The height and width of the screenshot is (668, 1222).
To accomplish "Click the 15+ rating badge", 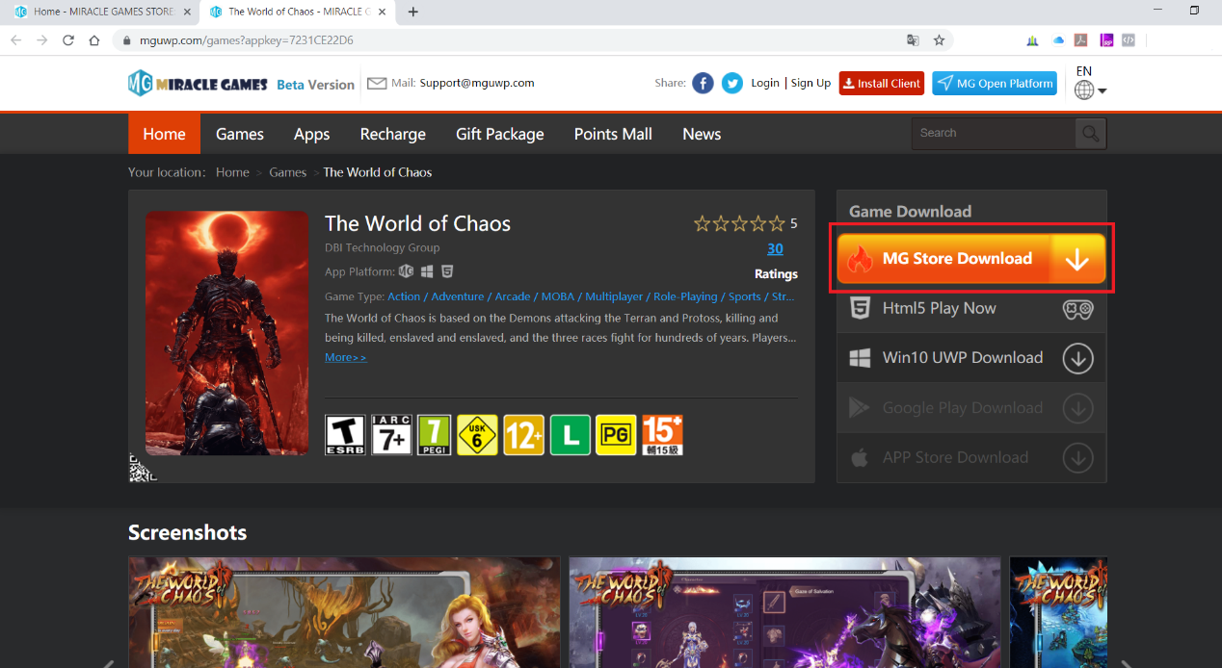I will (x=662, y=435).
